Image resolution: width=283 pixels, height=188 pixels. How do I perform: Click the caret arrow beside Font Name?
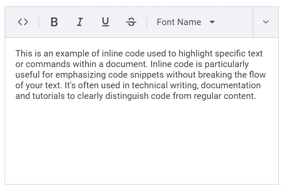[212, 22]
